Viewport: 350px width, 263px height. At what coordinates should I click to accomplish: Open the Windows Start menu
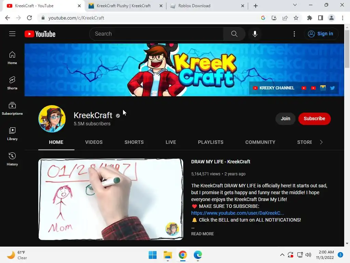point(153,255)
